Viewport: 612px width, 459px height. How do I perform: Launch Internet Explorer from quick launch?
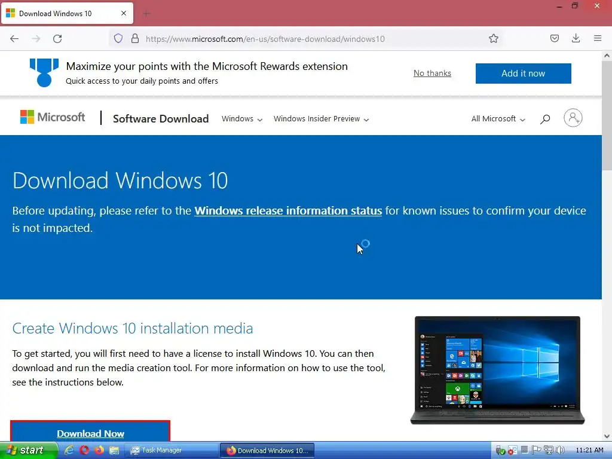pos(69,450)
